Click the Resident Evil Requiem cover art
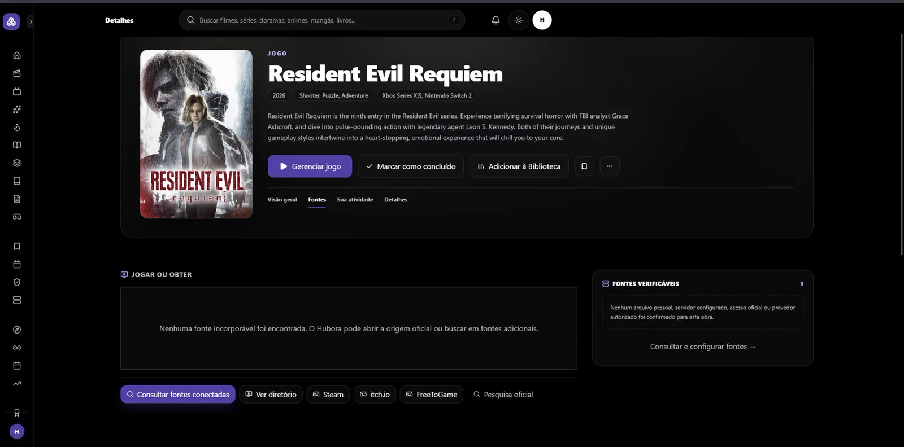The image size is (904, 447). (196, 134)
